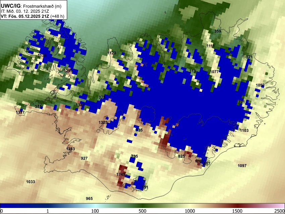This screenshot has width=285, height=214.
Task: Click the legend tick label '500'
Action: [142, 211]
